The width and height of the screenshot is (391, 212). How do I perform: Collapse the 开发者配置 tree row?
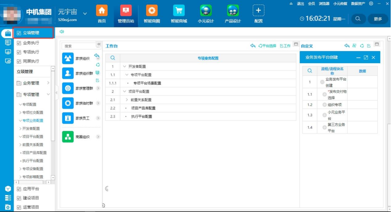coord(124,66)
